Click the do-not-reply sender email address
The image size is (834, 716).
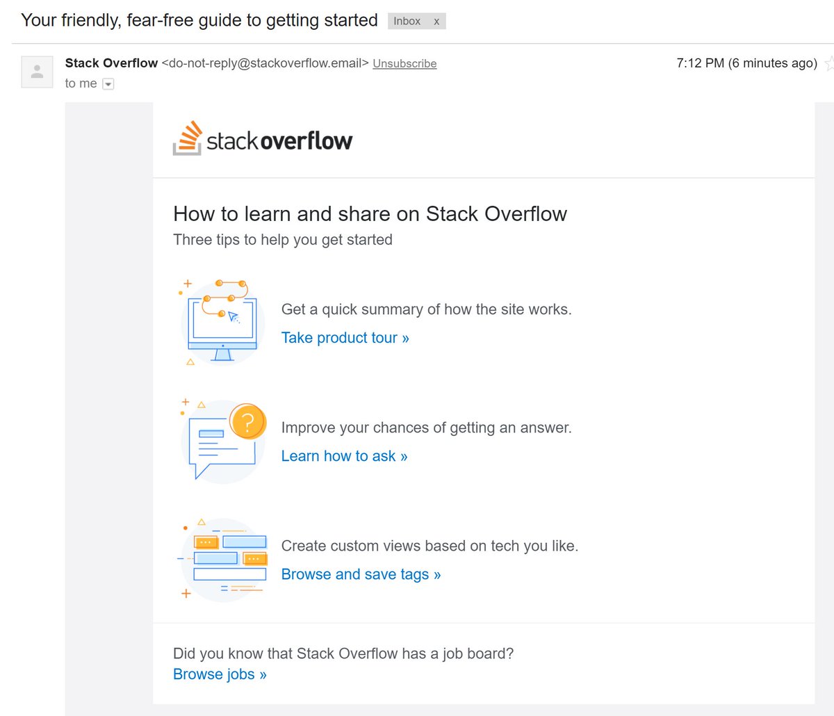pyautogui.click(x=265, y=63)
